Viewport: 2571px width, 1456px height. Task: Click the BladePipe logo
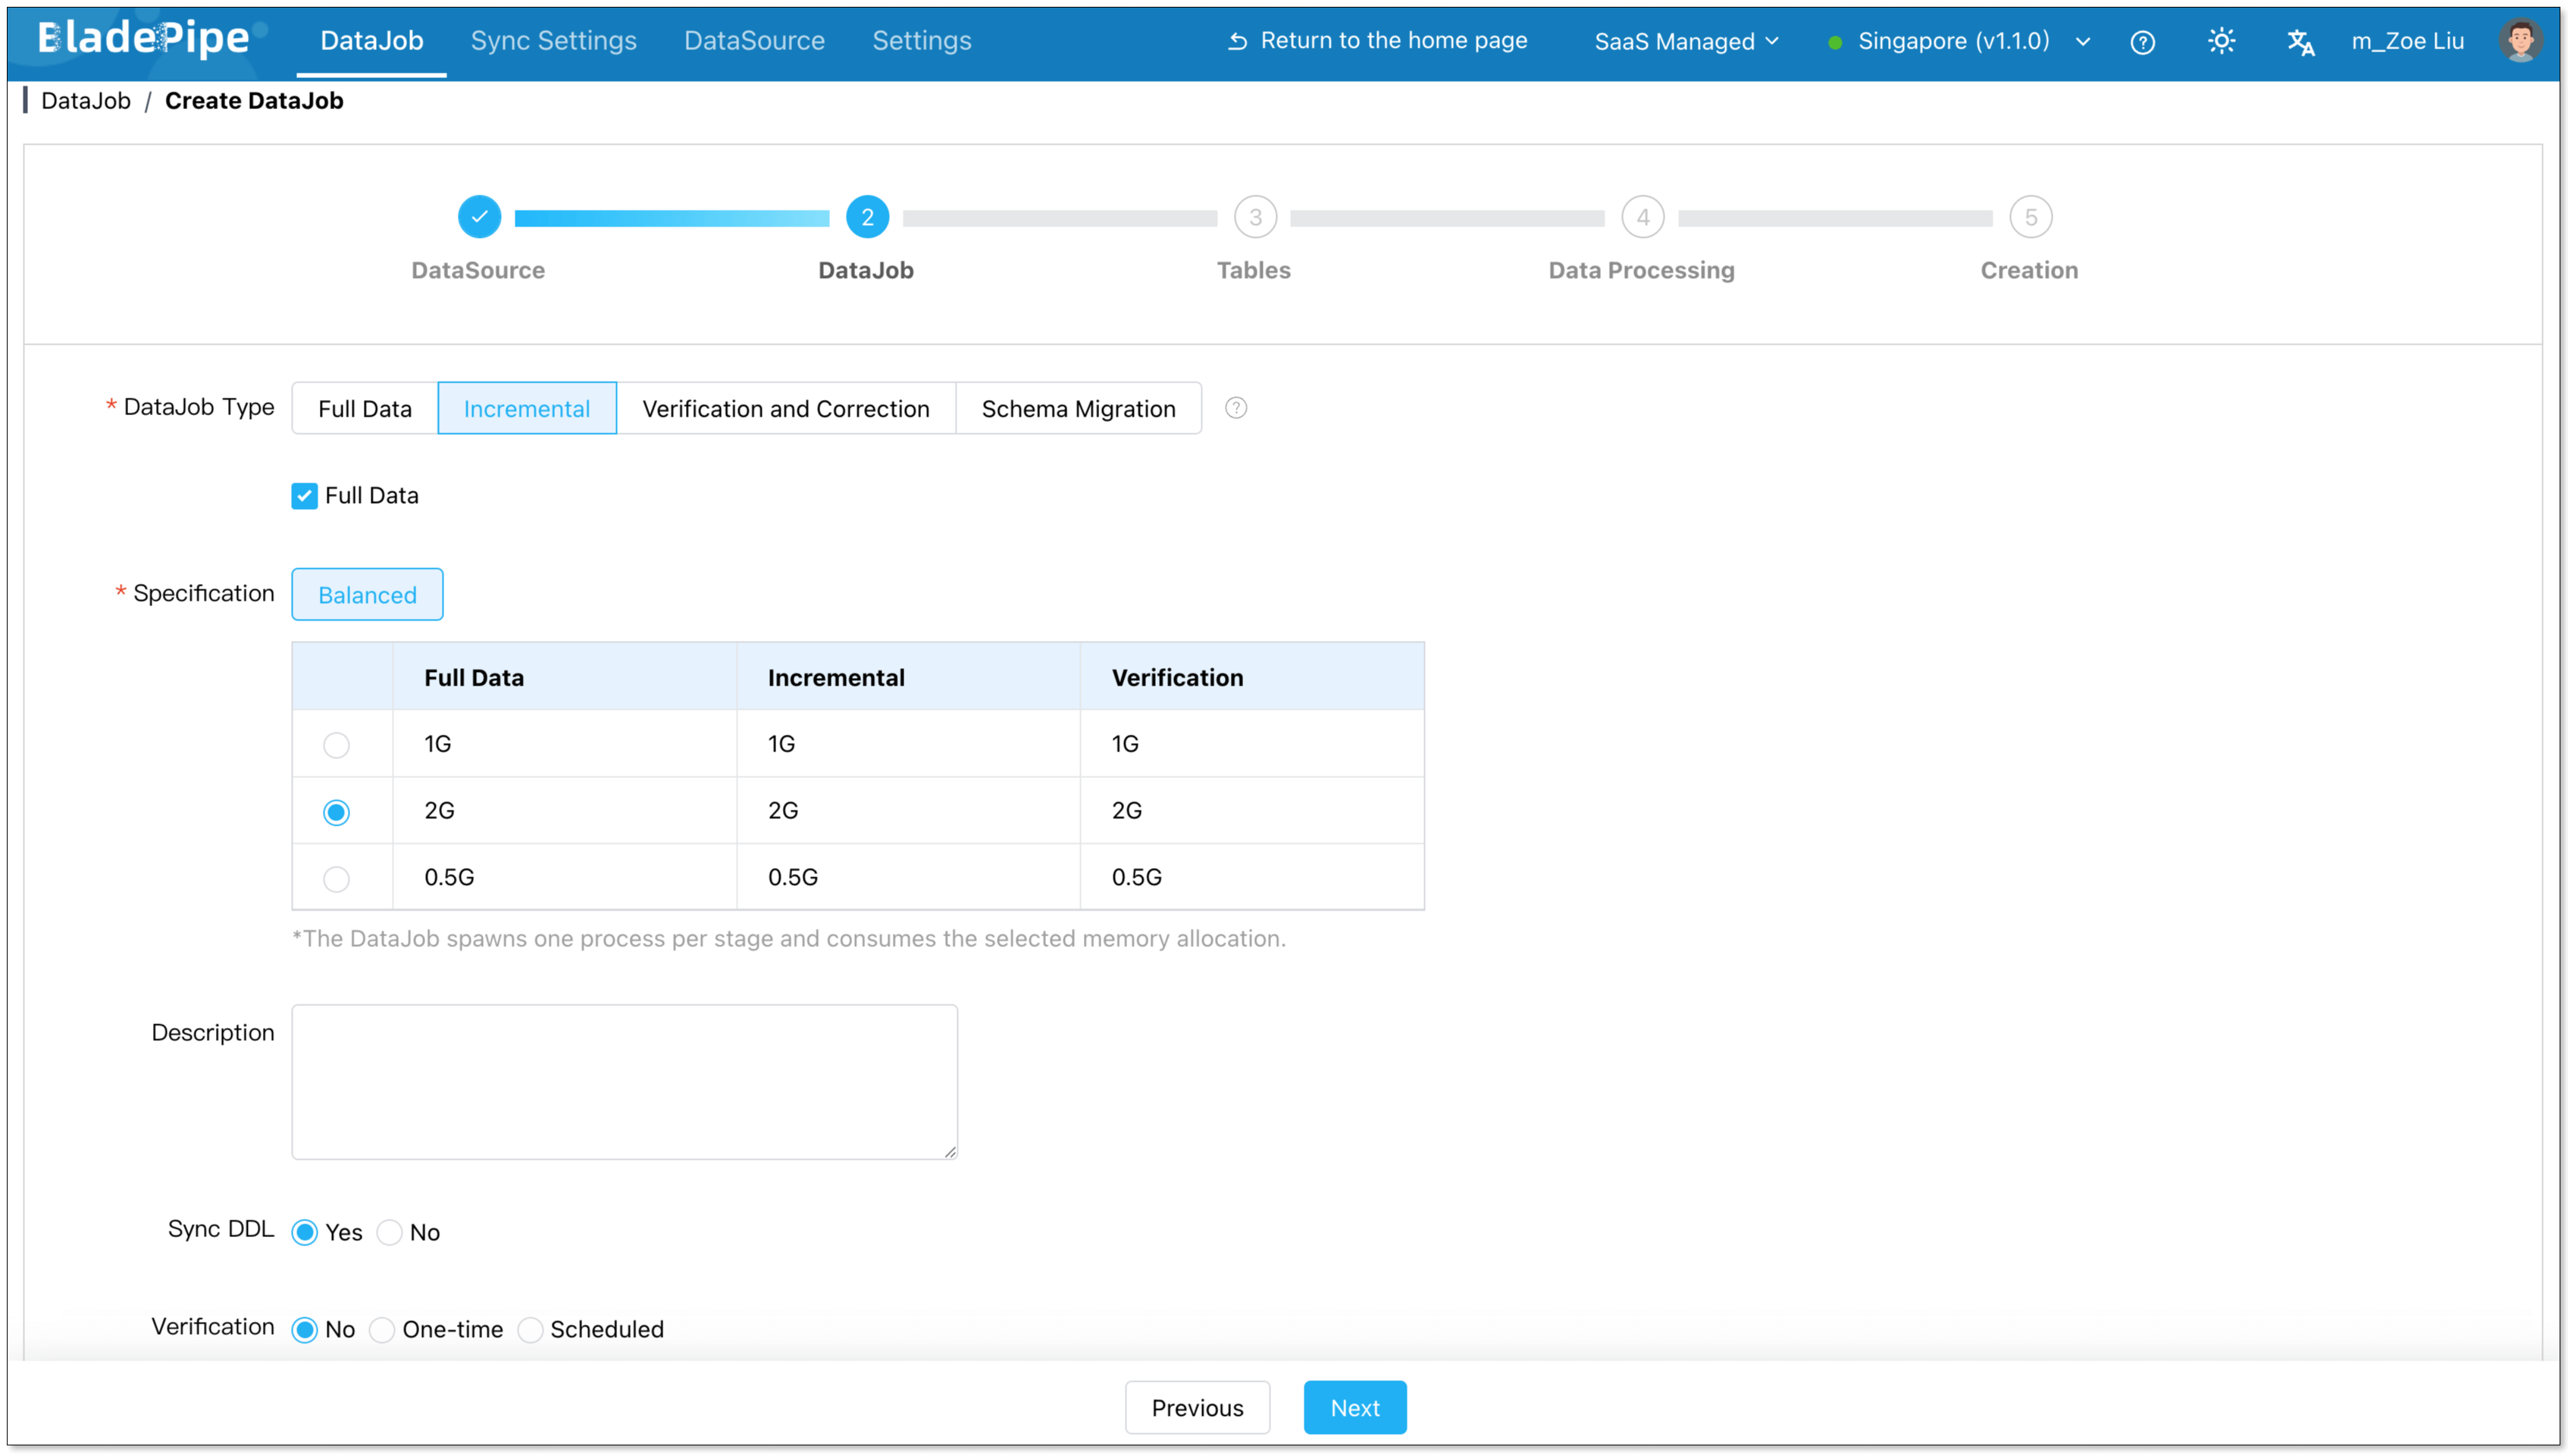(x=145, y=39)
